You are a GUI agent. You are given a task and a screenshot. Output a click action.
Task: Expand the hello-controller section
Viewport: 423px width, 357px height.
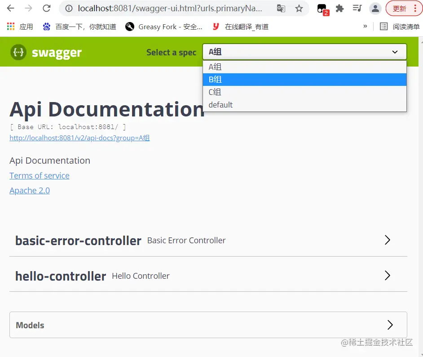click(x=208, y=276)
